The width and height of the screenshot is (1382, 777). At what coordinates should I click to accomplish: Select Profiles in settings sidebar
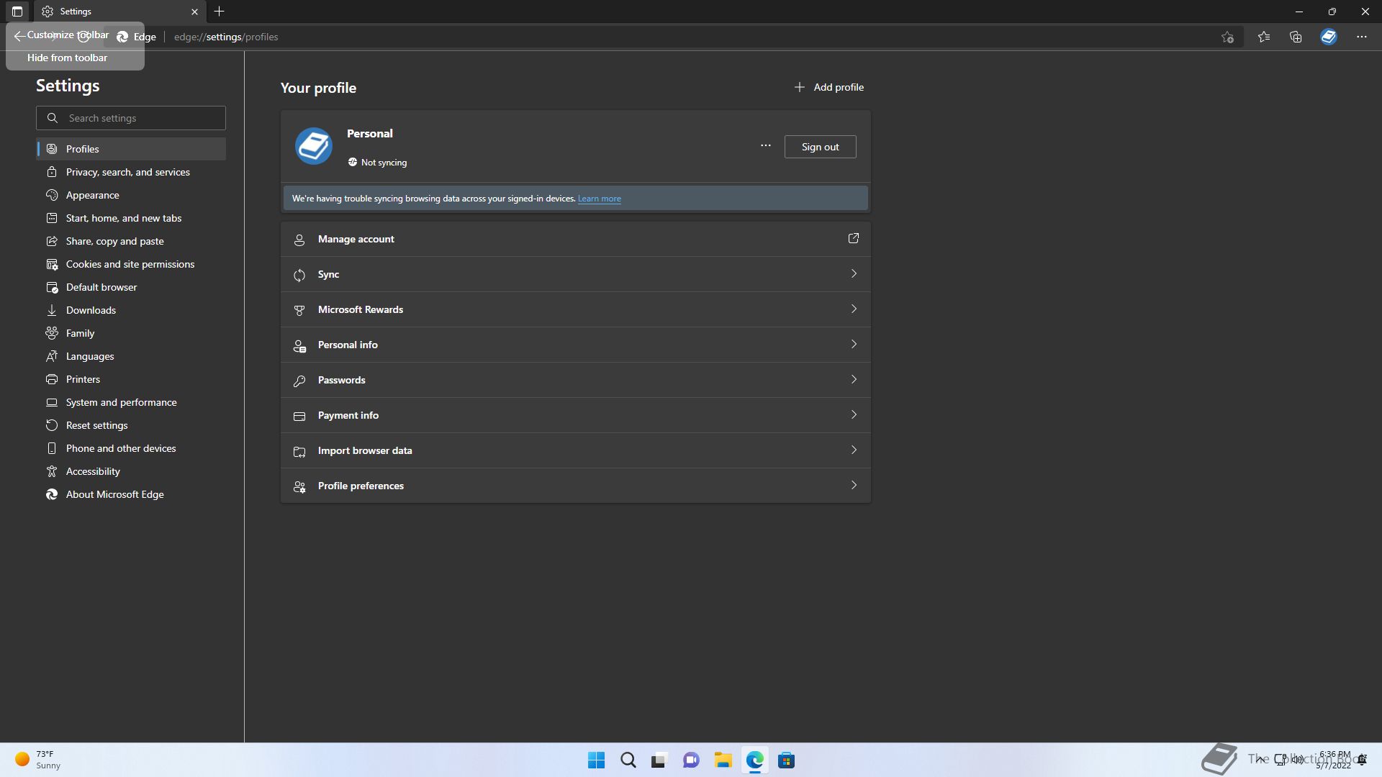click(x=131, y=149)
